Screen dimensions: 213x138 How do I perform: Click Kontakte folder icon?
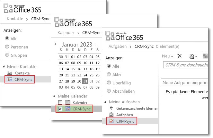click(10, 73)
